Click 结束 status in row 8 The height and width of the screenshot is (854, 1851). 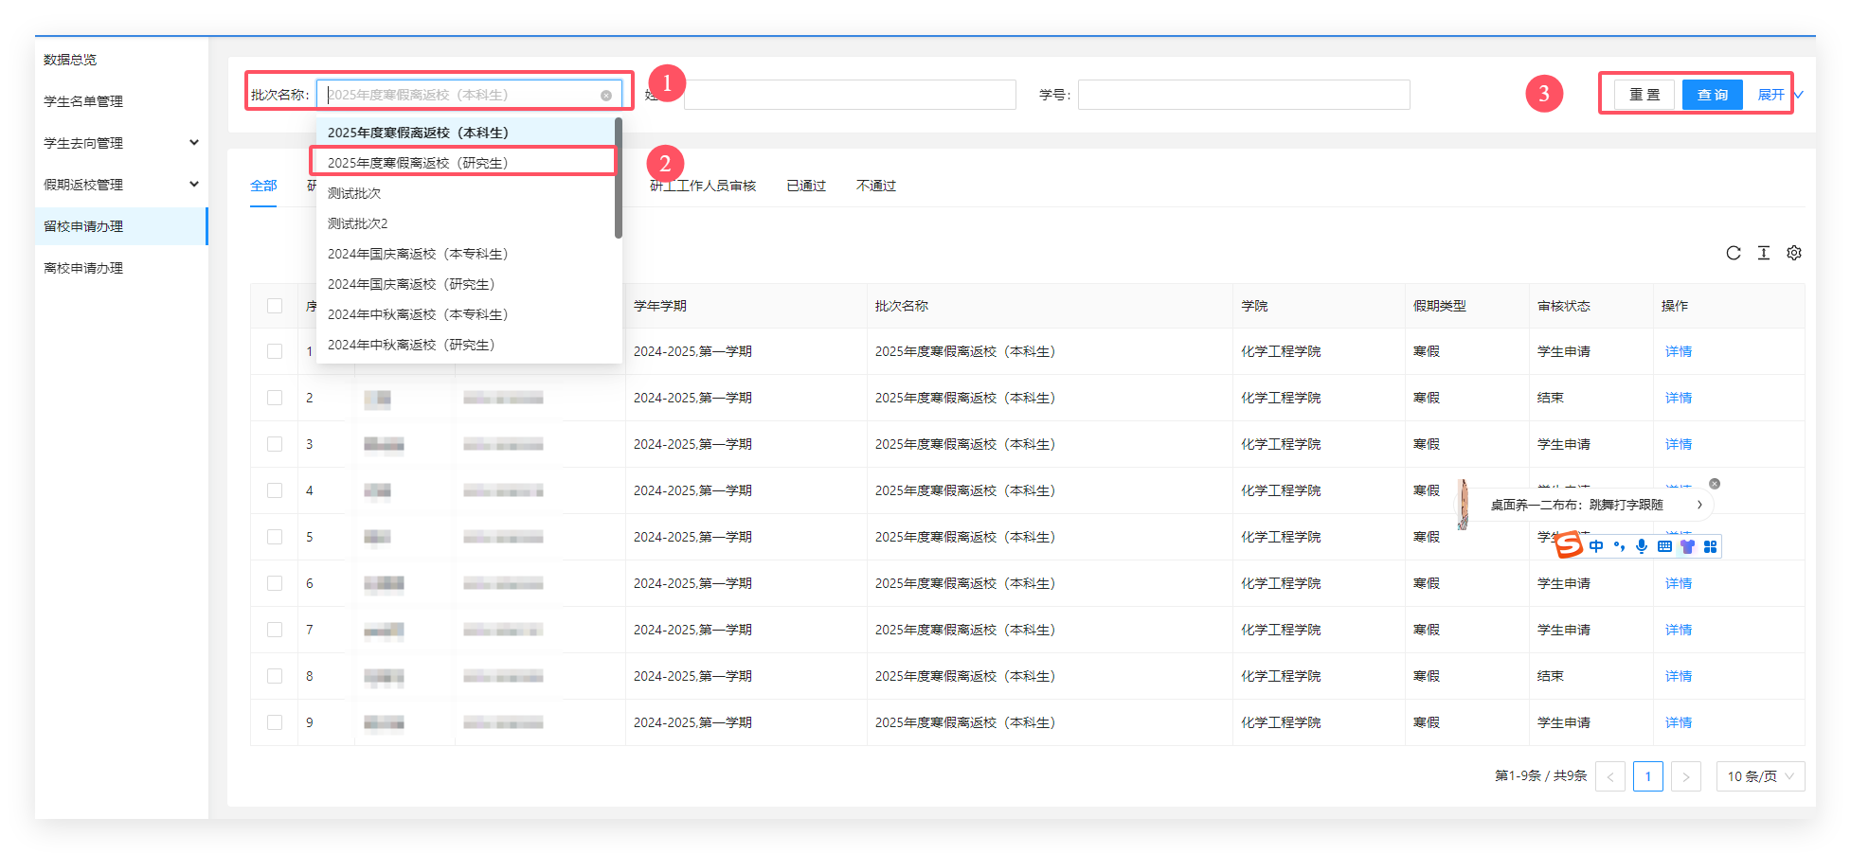click(1551, 676)
